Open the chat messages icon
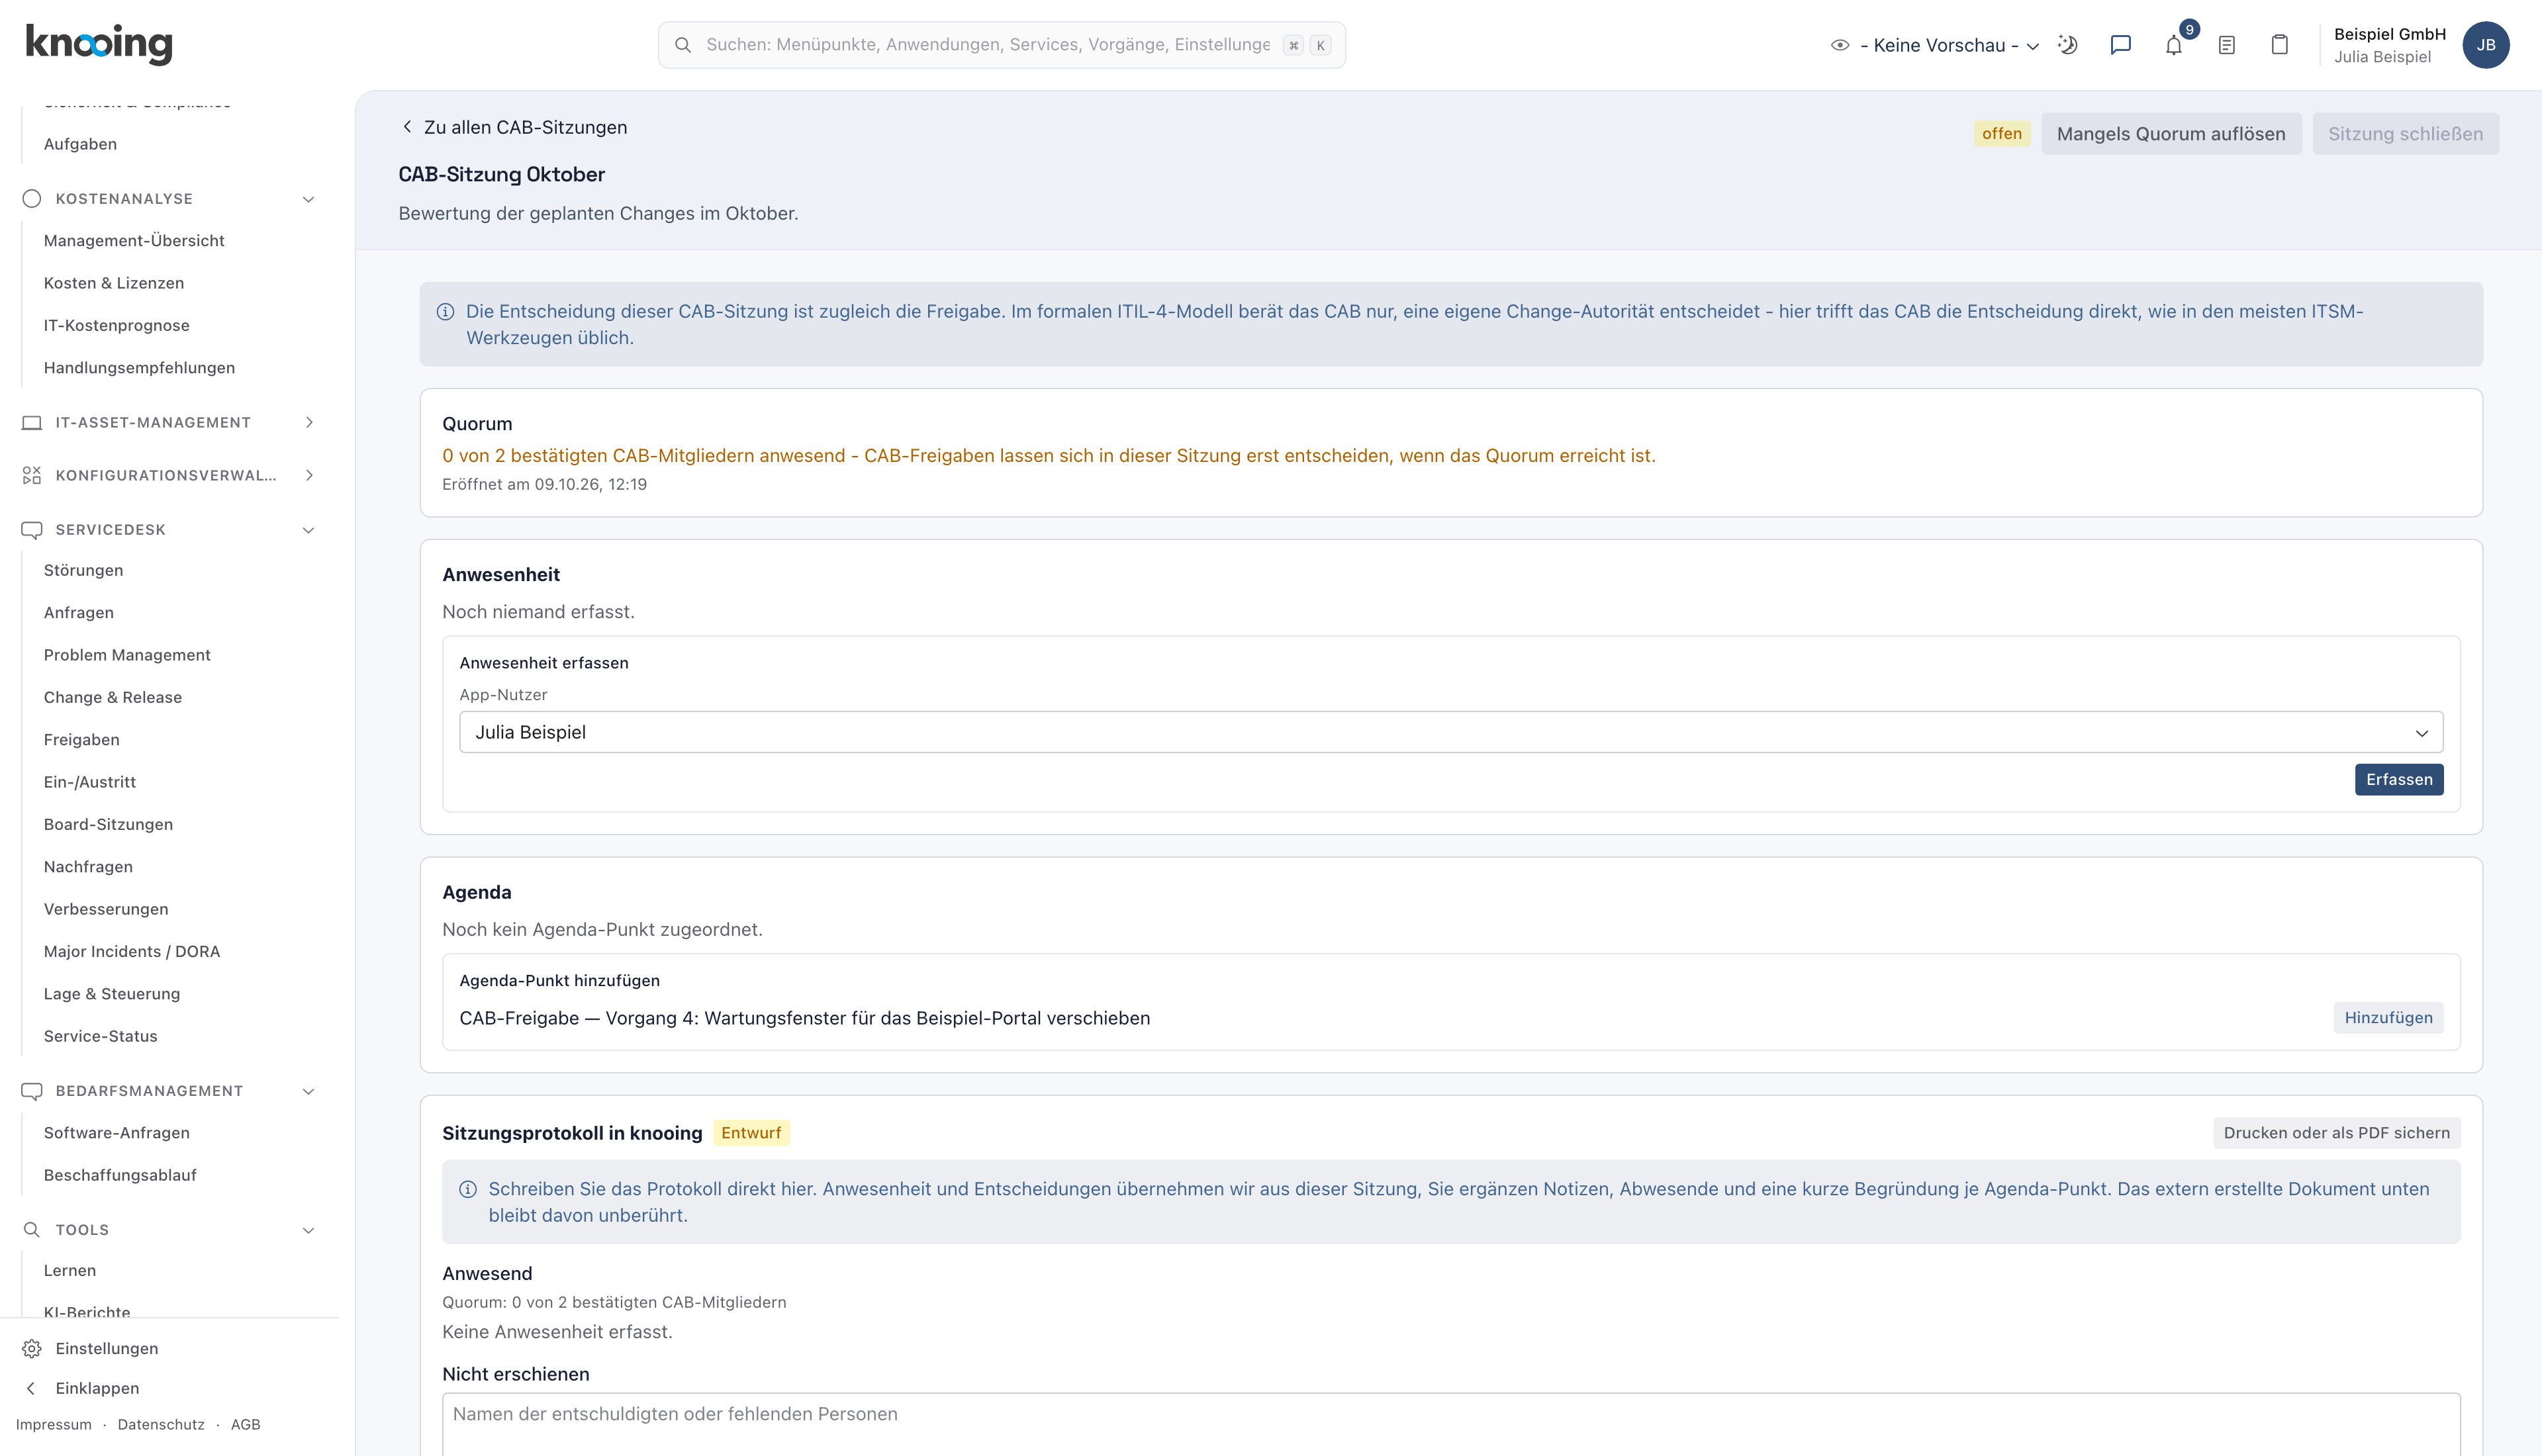This screenshot has width=2542, height=1456. (x=2120, y=45)
